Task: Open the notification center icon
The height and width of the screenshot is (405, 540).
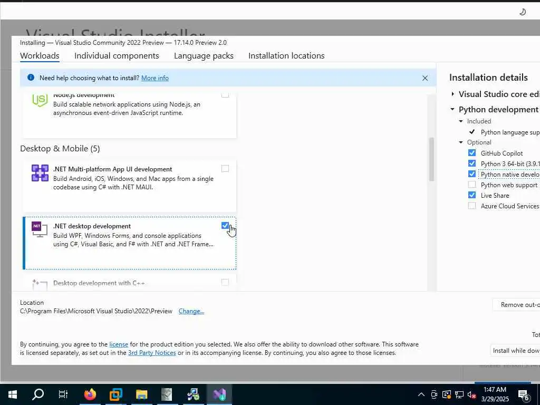Action: coord(524,396)
